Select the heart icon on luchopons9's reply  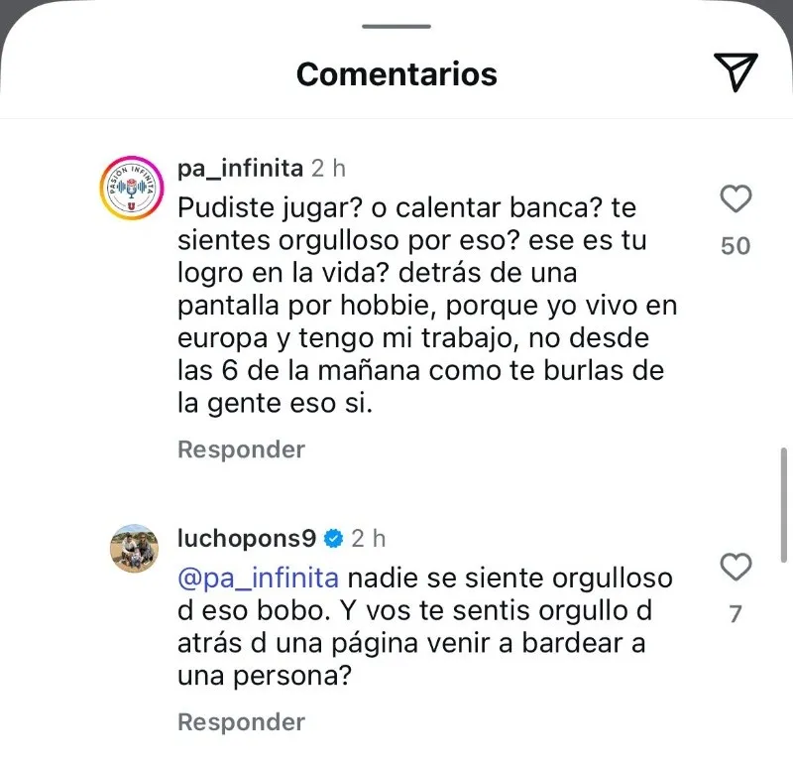coord(736,568)
